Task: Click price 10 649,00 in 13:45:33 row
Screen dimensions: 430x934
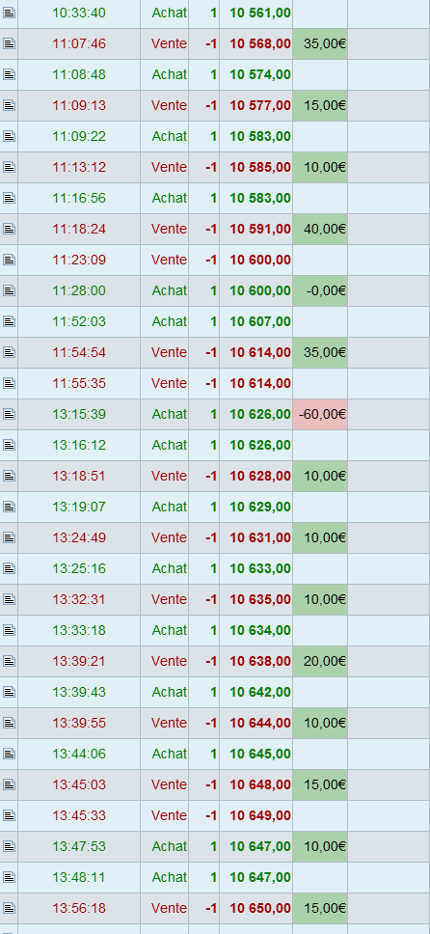Action: [x=260, y=815]
